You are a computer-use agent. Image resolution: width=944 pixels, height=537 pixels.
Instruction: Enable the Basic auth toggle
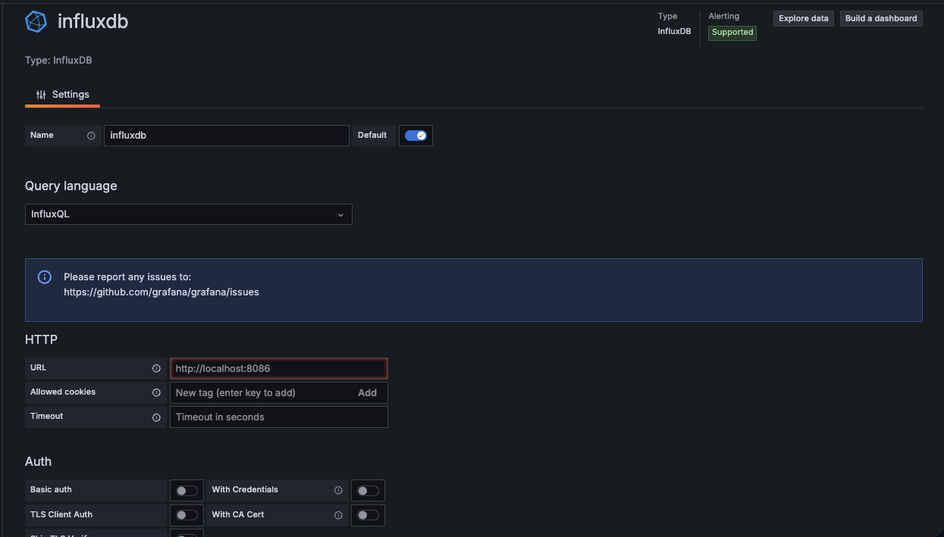(x=187, y=491)
